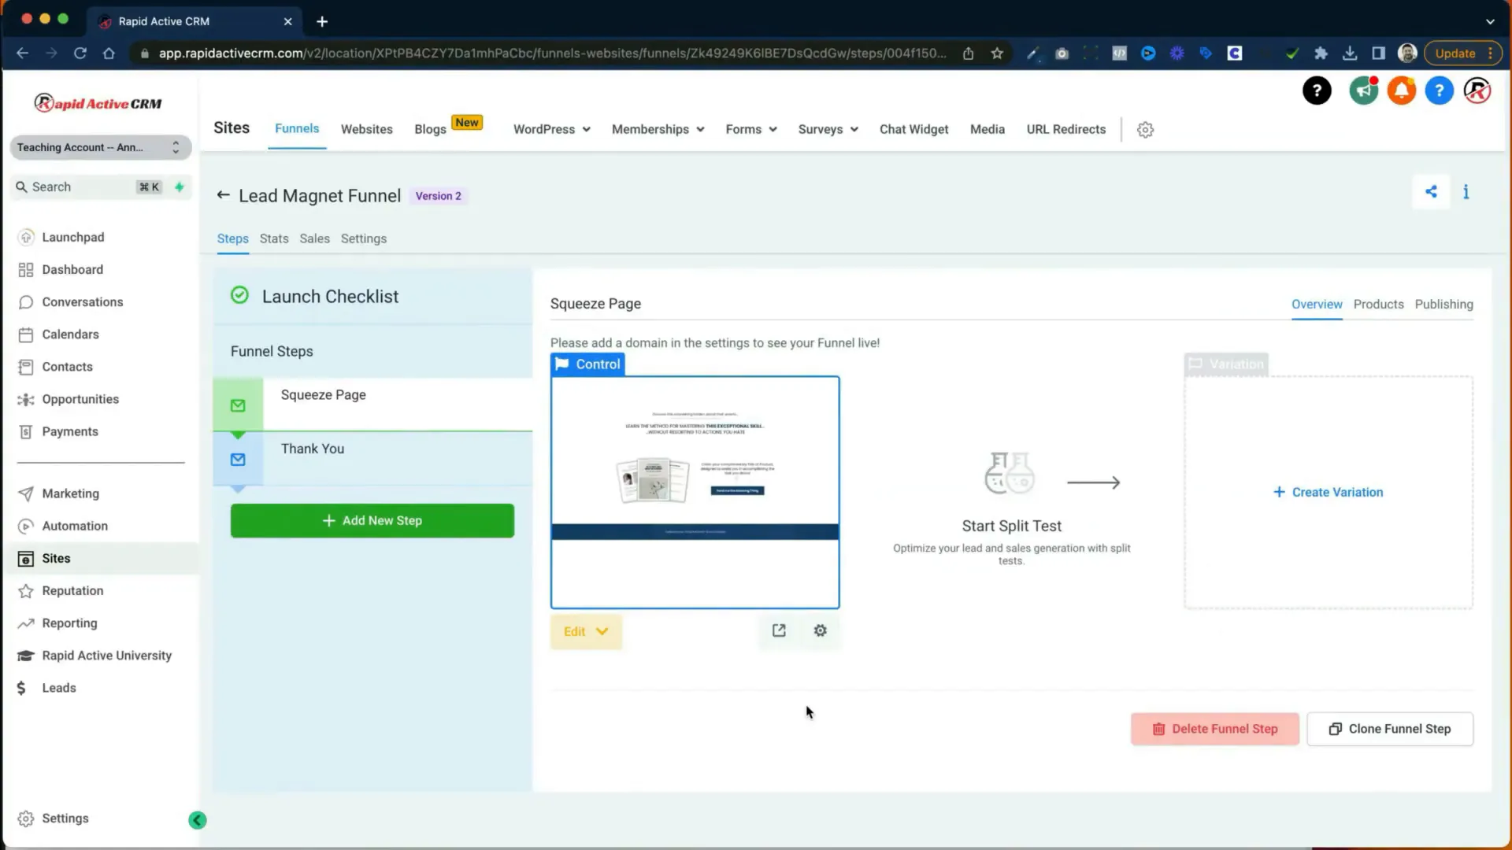The width and height of the screenshot is (1512, 850).
Task: Click Create Variation link
Action: point(1328,492)
